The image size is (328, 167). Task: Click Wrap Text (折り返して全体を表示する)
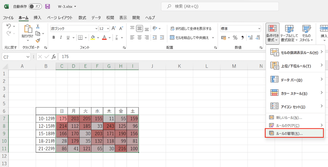[x=191, y=28]
